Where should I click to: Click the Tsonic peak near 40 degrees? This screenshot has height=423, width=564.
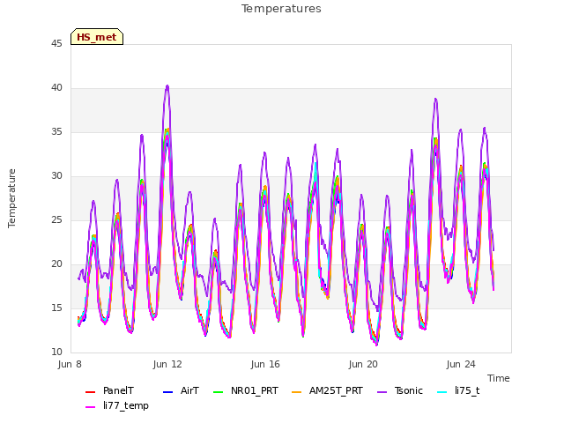[x=167, y=86]
